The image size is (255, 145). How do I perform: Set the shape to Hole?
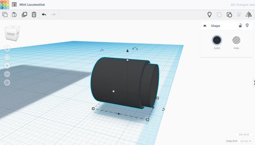click(x=236, y=40)
